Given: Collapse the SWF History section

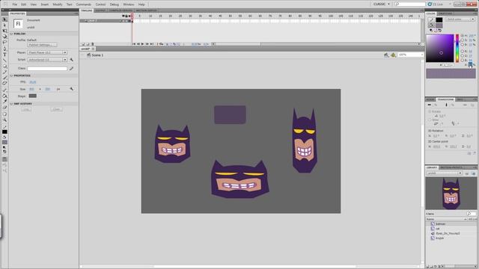Looking at the screenshot, I should pyautogui.click(x=12, y=104).
